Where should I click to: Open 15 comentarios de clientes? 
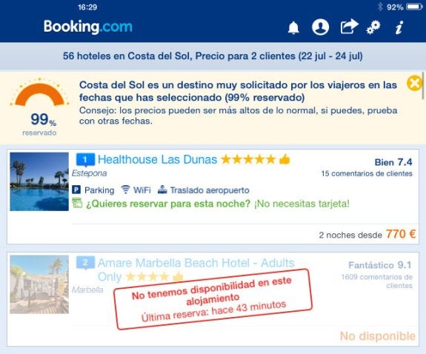click(367, 173)
